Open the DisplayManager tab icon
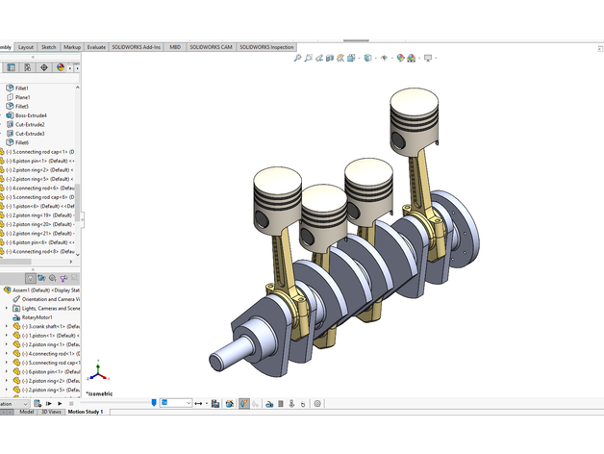The image size is (604, 454). click(62, 67)
